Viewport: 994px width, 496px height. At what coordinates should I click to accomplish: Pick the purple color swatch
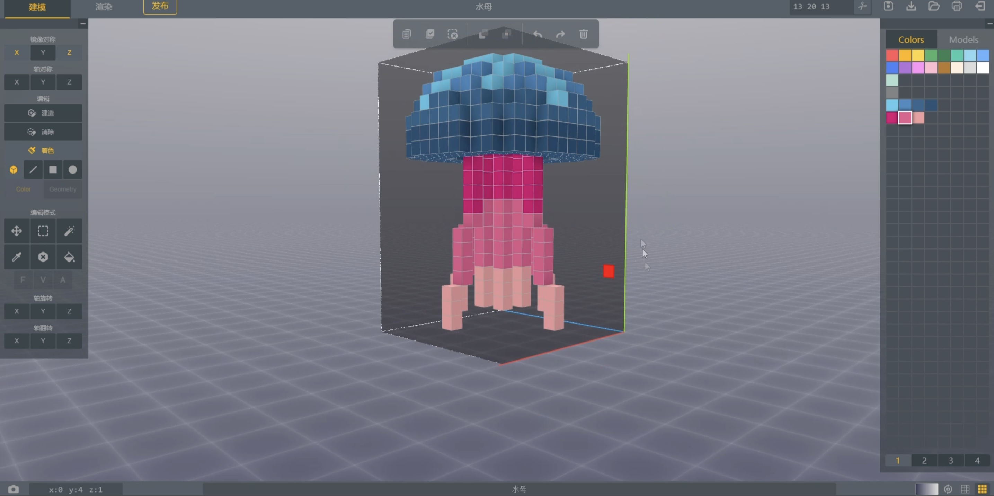(x=905, y=68)
